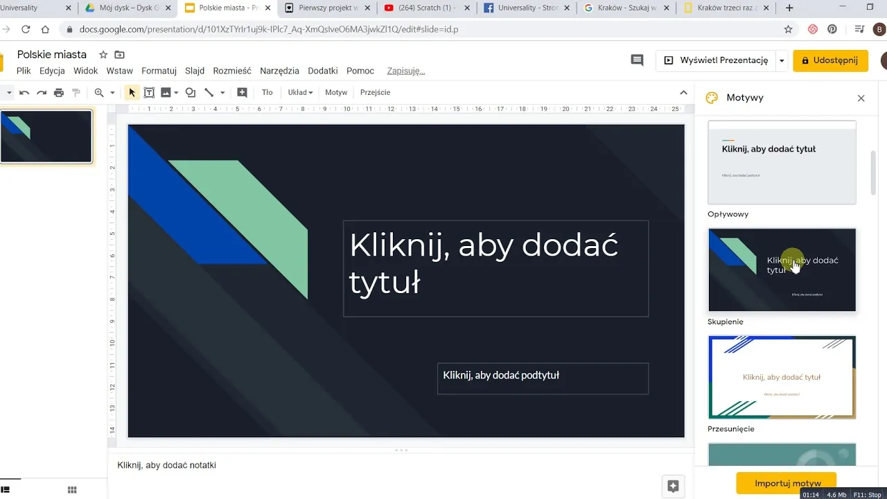Viewport: 887px width, 499px height.
Task: Click the Motyw toolbar button
Action: click(336, 92)
